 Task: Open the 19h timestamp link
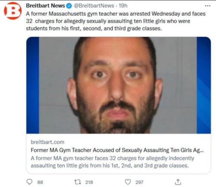click(x=123, y=6)
